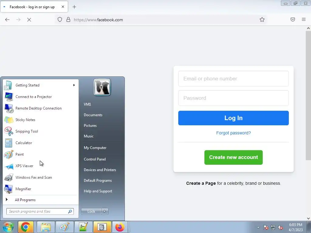Open My Computer
Image resolution: width=311 pixels, height=233 pixels.
coord(95,148)
